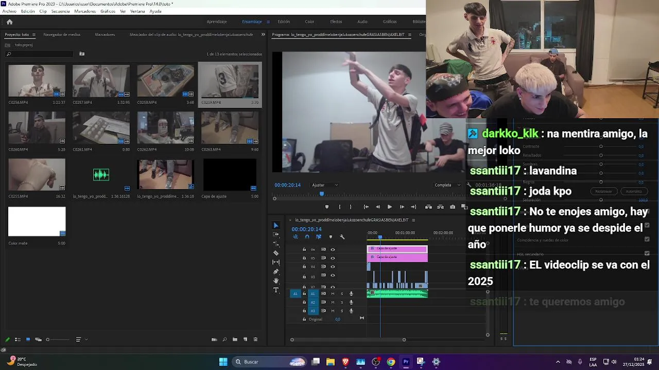659x370 pixels.
Task: Switch Project panel to freeform view
Action: coord(38,339)
